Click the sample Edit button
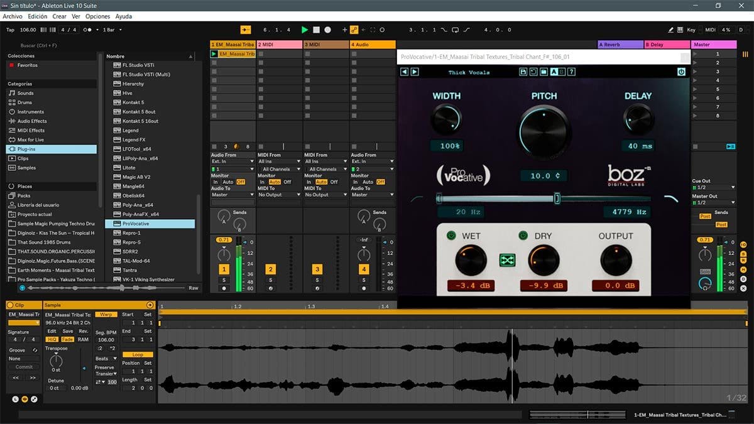Viewport: 754px width, 424px height. [x=52, y=331]
